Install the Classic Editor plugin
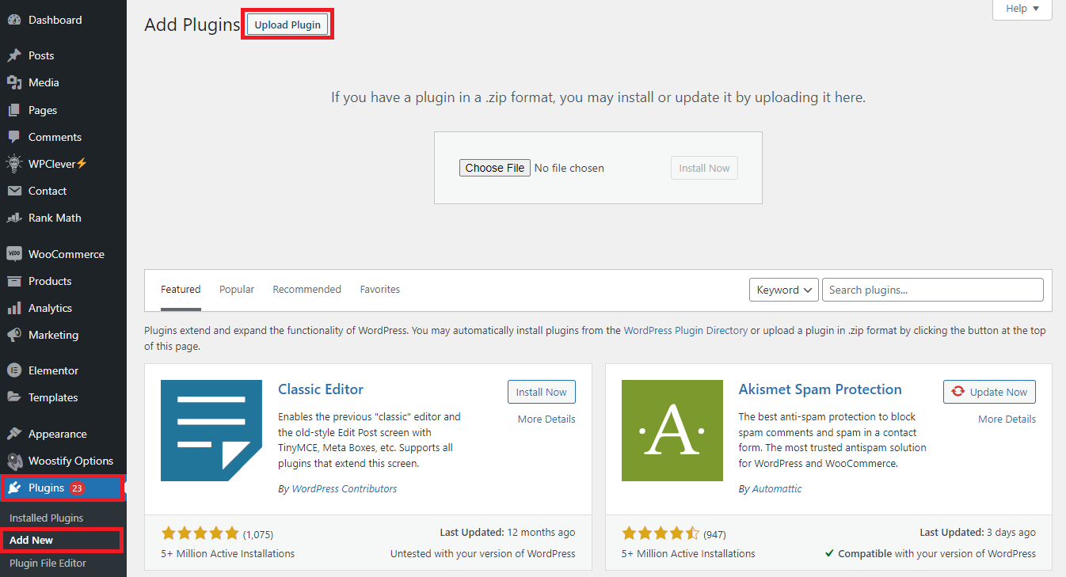This screenshot has width=1066, height=577. coord(542,392)
